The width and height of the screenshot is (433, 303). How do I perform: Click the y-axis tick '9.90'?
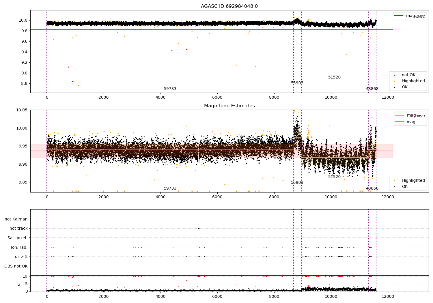click(23, 164)
